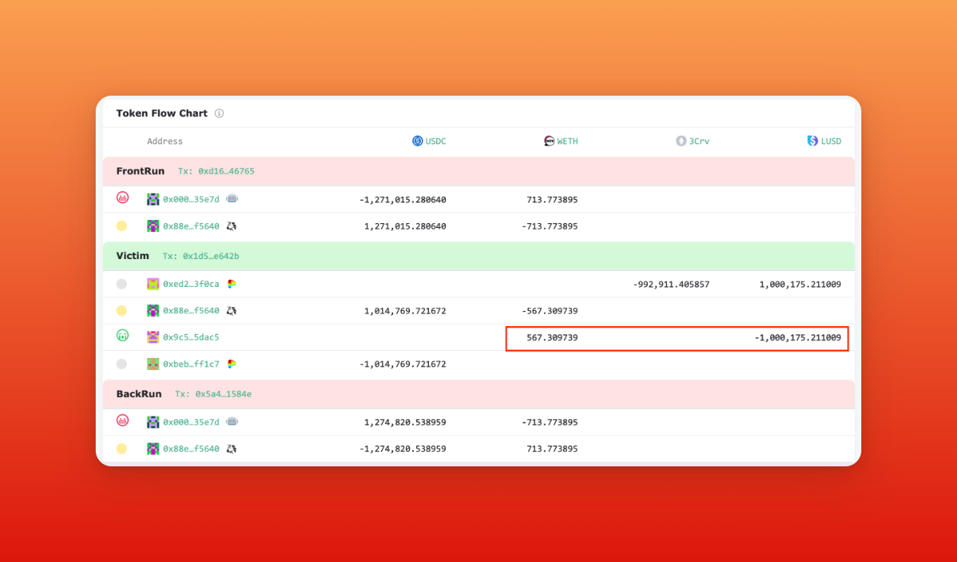
Task: Open address 0x88e…f5640 in BackRun section
Action: (191, 449)
